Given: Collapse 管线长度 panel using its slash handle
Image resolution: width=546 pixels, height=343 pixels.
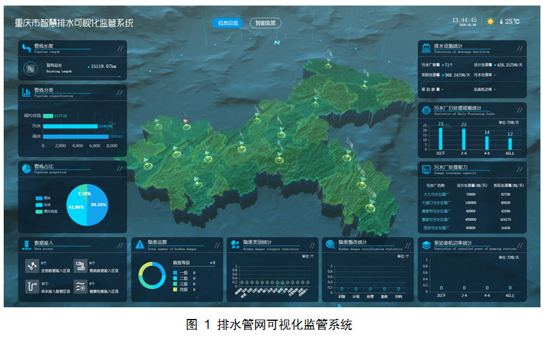Looking at the screenshot, I should tap(119, 47).
